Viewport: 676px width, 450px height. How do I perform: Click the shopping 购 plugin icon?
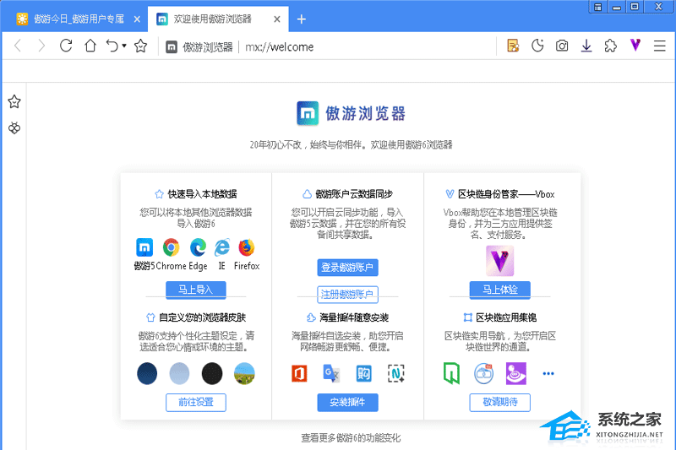point(363,373)
